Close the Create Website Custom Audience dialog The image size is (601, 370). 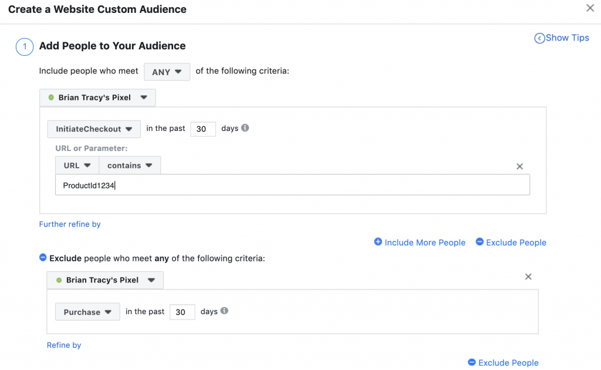(x=590, y=8)
